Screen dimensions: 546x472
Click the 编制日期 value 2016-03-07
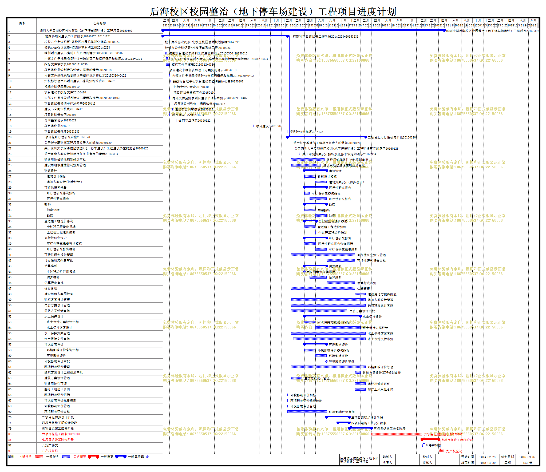click(x=527, y=457)
